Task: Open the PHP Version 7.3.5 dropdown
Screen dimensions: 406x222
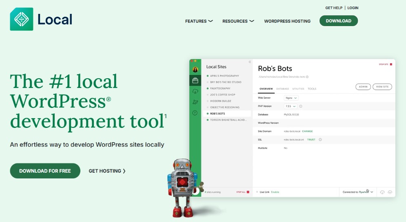Action: coord(291,106)
